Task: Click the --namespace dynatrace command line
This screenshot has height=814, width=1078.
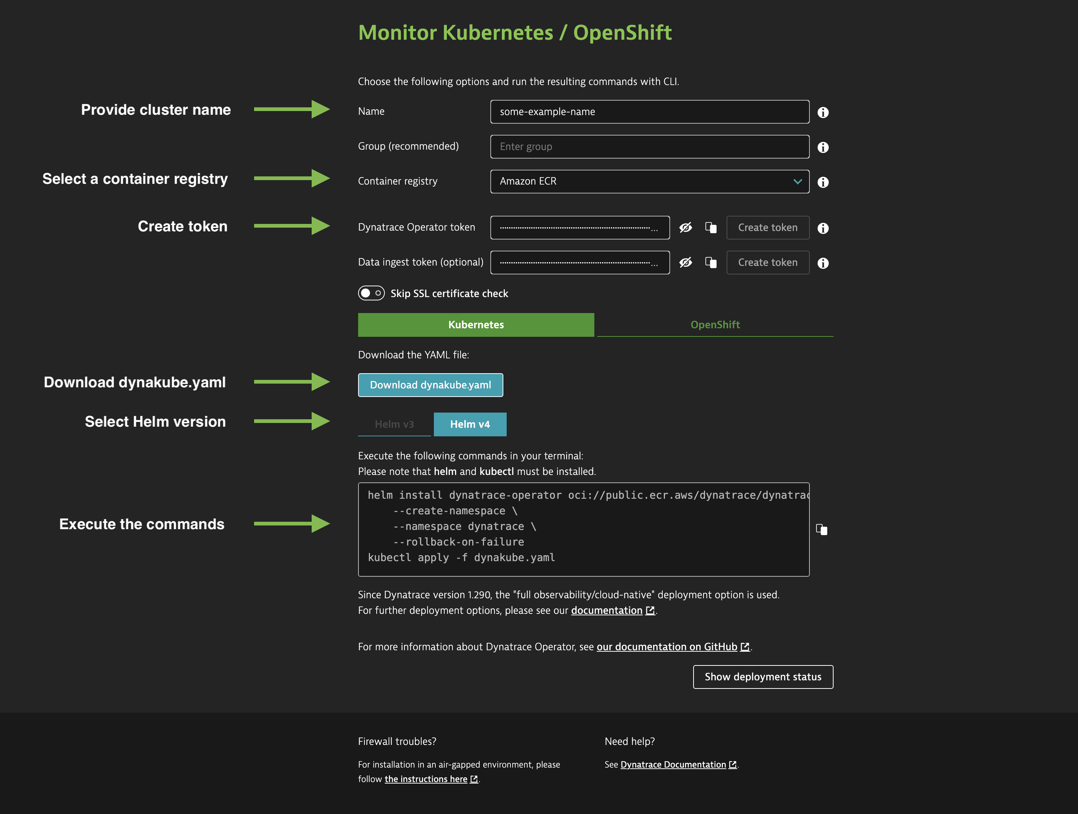Action: [x=465, y=527]
